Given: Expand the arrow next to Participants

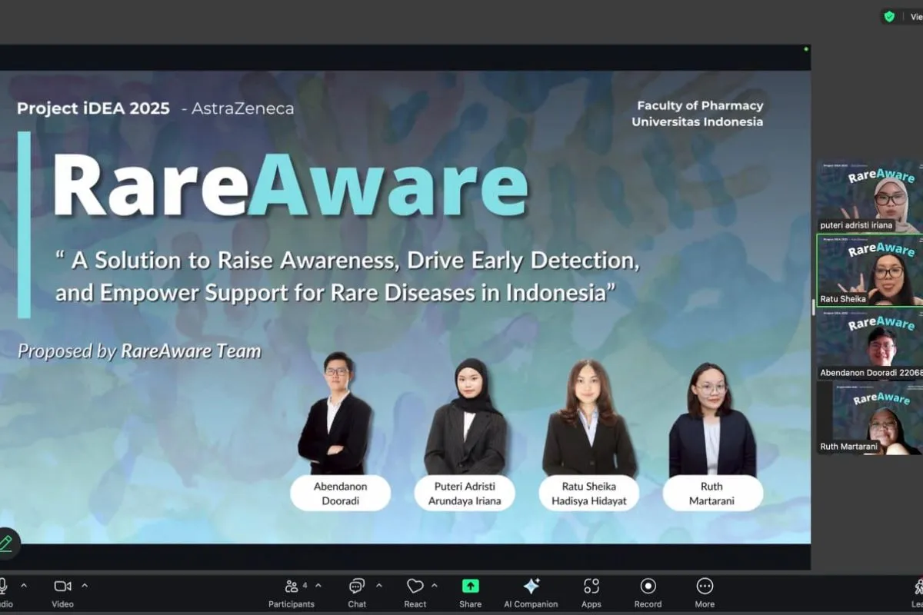Looking at the screenshot, I should pyautogui.click(x=318, y=586).
